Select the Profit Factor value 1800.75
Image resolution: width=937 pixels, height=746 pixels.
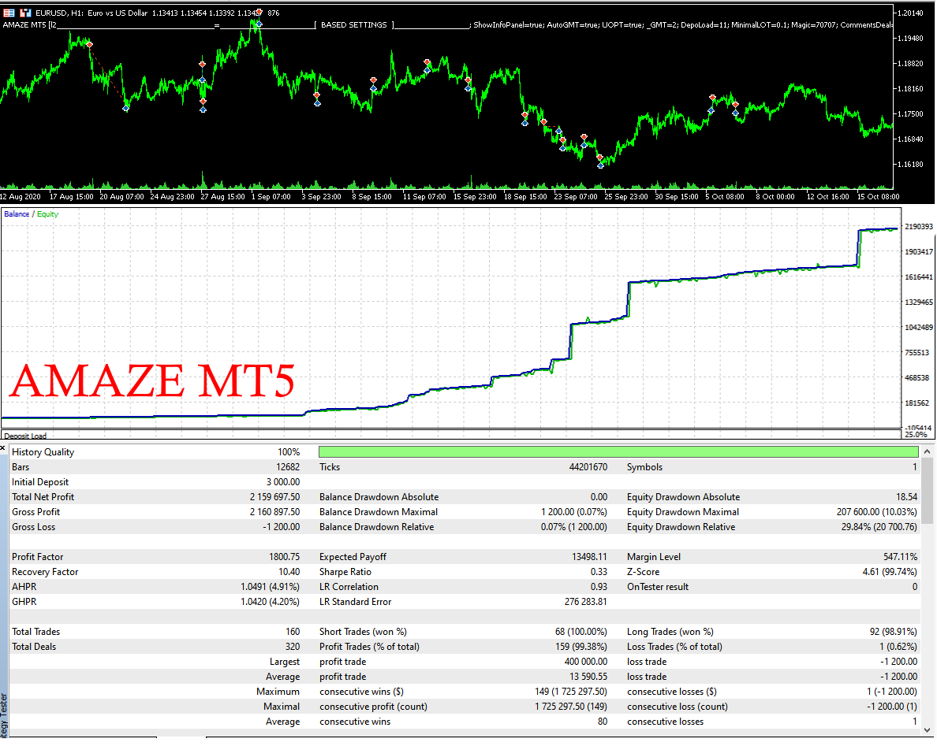[x=285, y=557]
